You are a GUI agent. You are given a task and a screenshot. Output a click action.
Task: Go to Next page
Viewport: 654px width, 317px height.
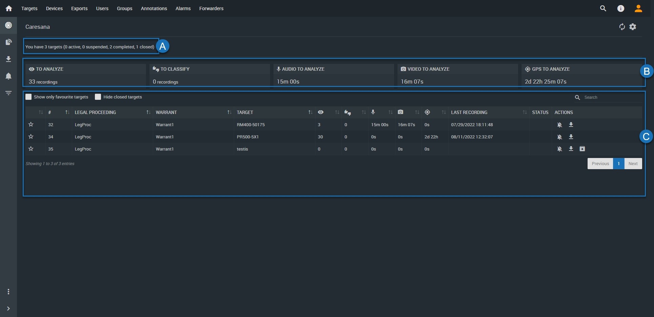pos(633,164)
